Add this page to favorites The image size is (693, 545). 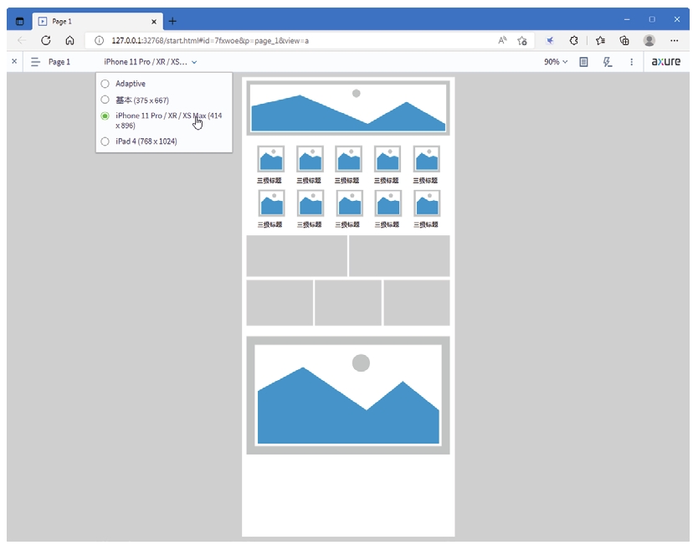tap(522, 40)
